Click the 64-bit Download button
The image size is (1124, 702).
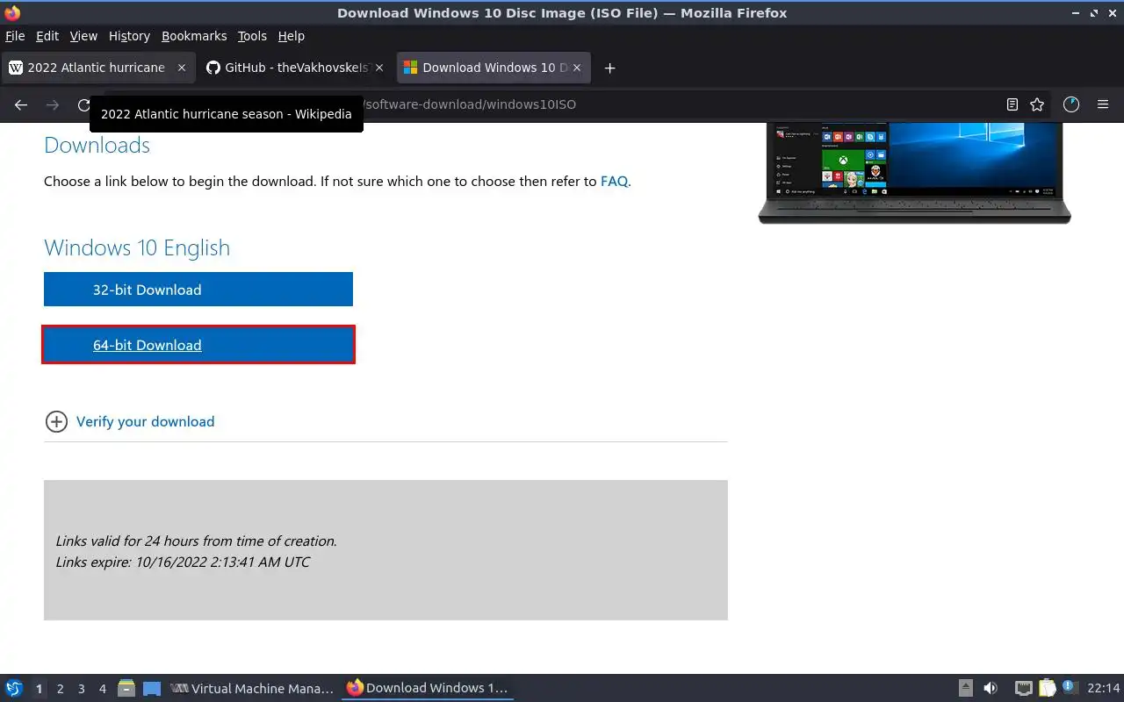(198, 345)
